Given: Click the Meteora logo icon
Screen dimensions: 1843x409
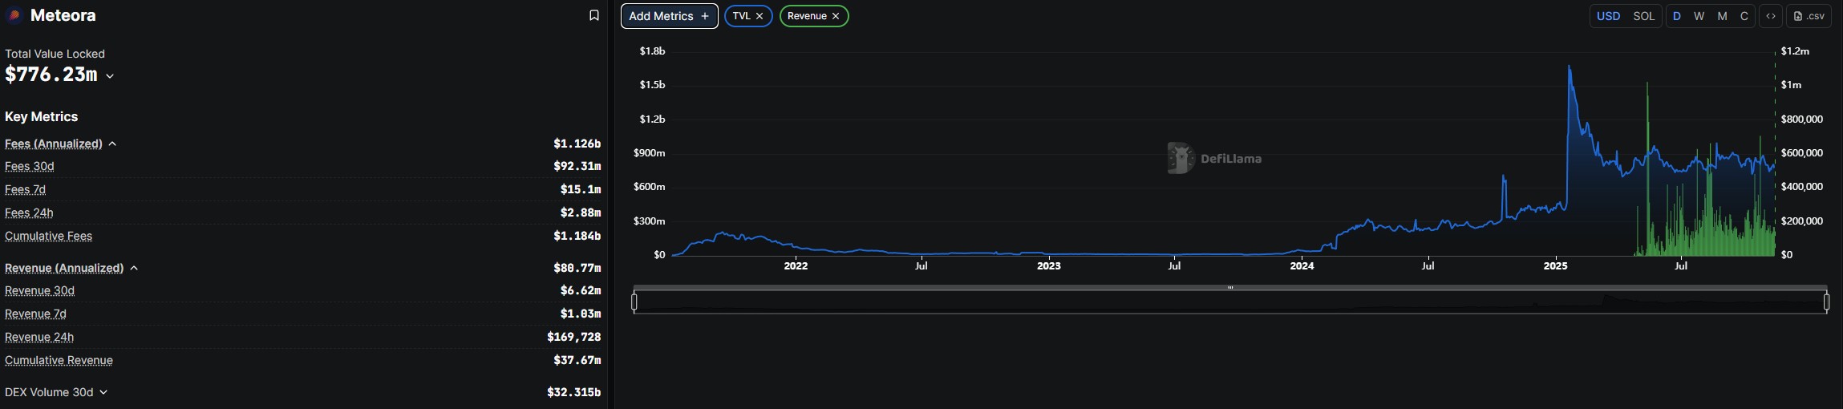Looking at the screenshot, I should coord(14,15).
